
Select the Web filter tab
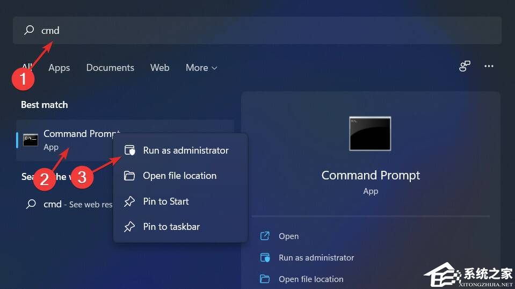pyautogui.click(x=159, y=68)
